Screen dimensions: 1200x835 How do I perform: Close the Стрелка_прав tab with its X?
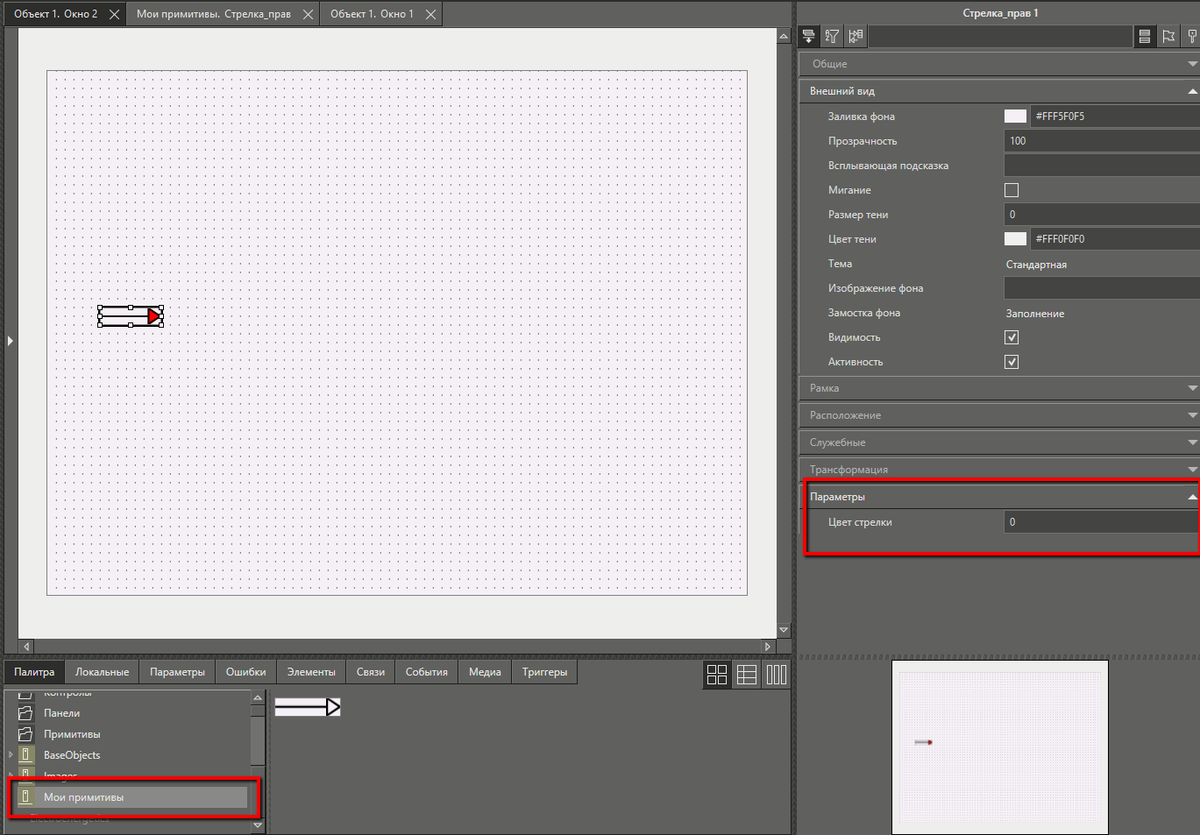[308, 14]
